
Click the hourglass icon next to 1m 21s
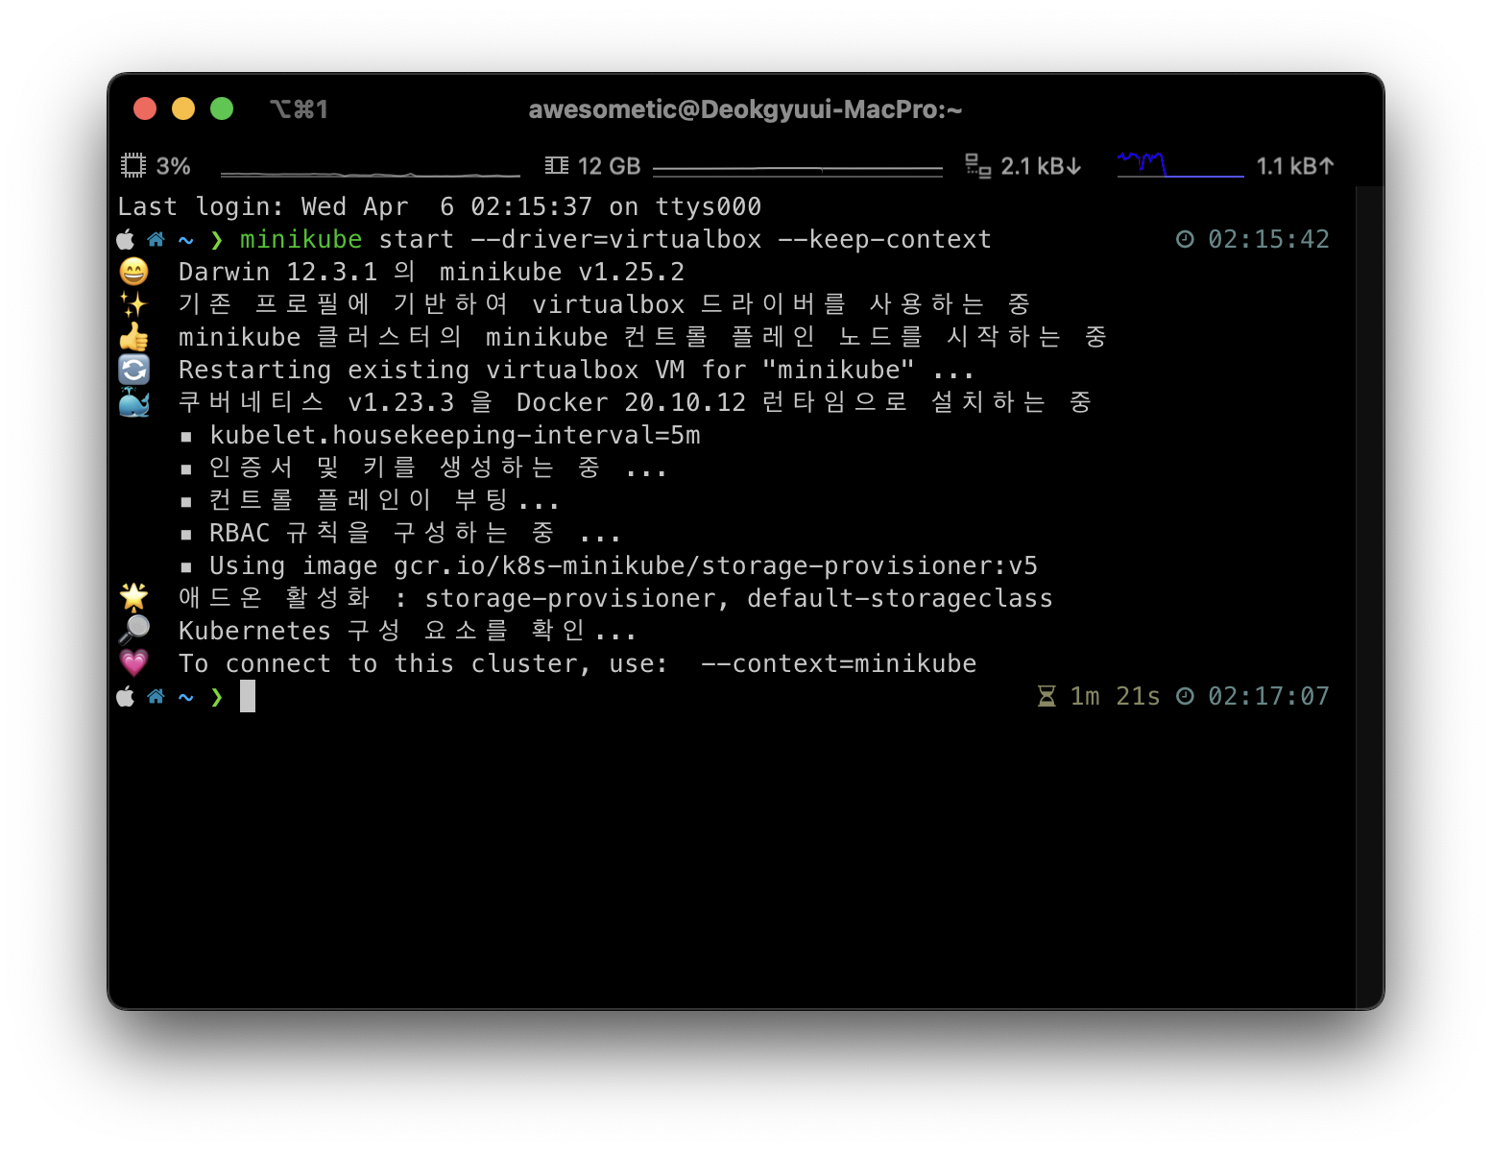coord(1047,696)
